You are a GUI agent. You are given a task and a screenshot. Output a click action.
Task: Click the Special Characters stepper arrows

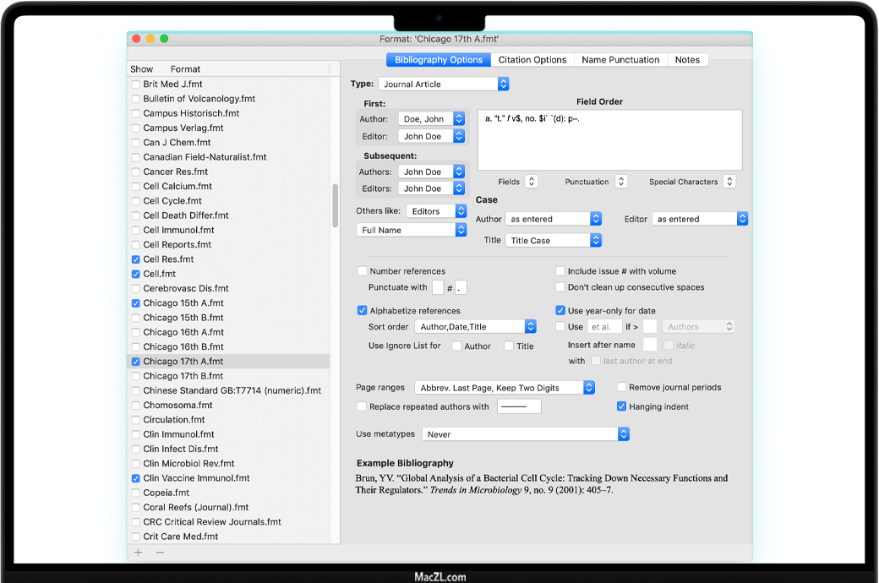729,182
